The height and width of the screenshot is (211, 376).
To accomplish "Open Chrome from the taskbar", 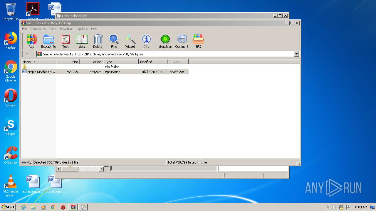I will [53, 207].
